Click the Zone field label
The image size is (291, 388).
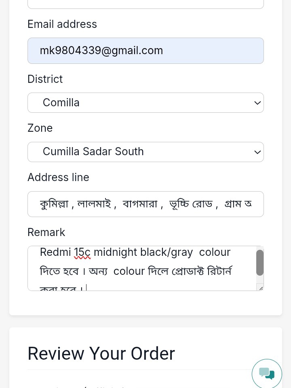[40, 128]
